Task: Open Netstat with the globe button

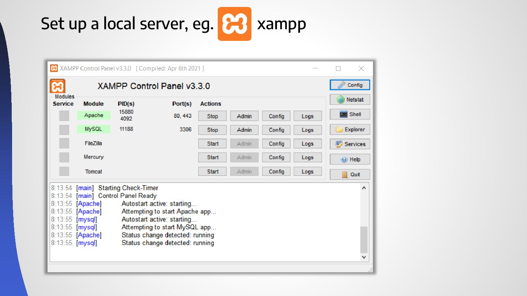Action: [350, 99]
